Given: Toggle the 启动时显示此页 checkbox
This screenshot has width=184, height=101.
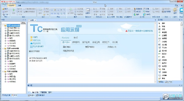Looking at the screenshot, I should (31, 61).
